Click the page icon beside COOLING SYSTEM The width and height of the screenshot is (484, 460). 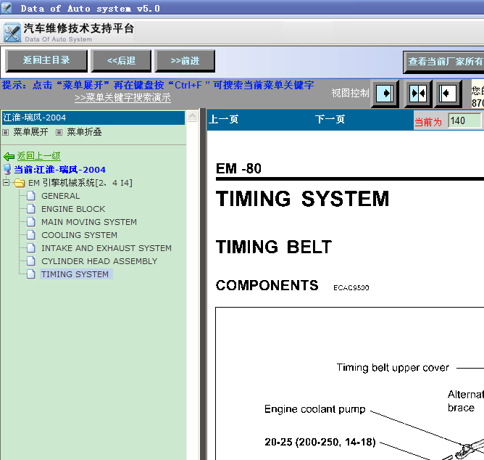coord(31,234)
